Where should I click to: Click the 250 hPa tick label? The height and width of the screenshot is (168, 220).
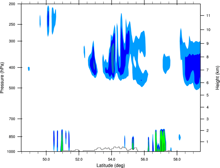pyautogui.click(x=12, y=24)
